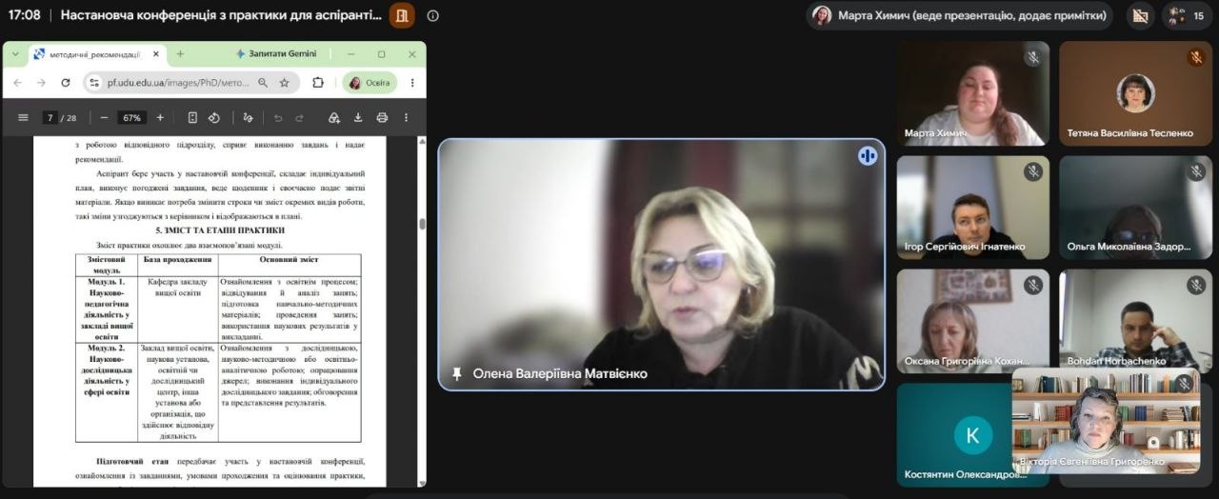Image resolution: width=1219 pixels, height=499 pixels.
Task: Zoom out the PDF with minus icon
Action: 104,118
